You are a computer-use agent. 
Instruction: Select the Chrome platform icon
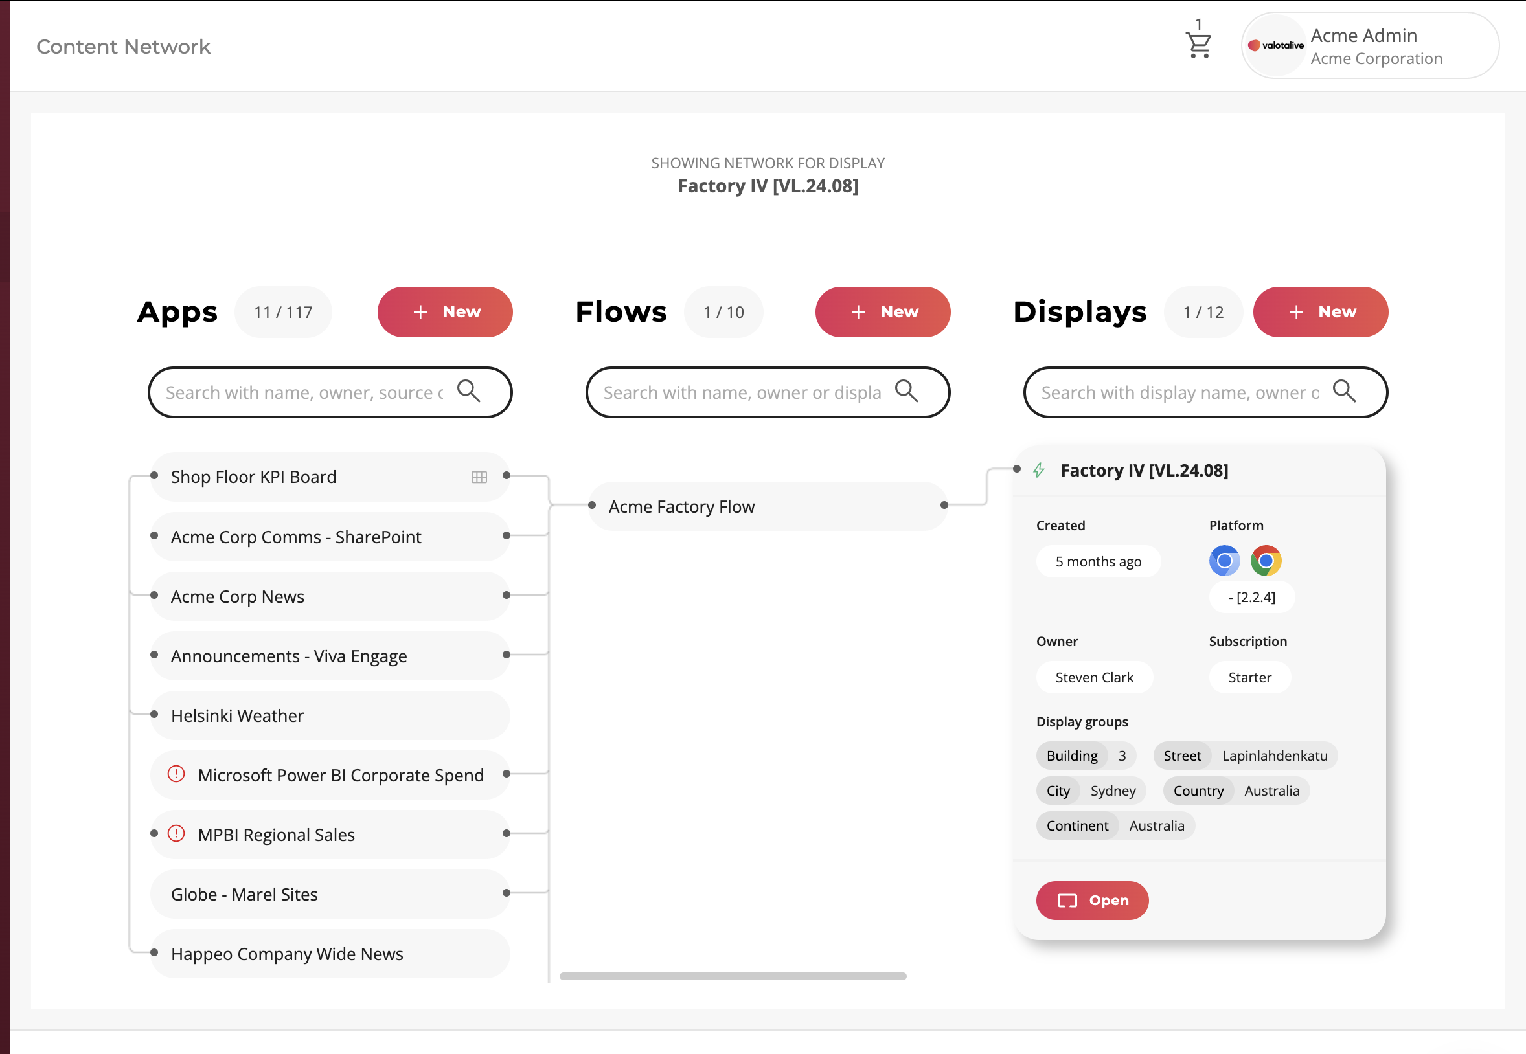pos(1266,561)
